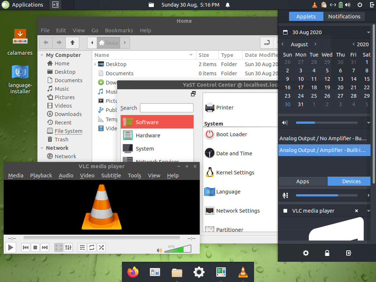The height and width of the screenshot is (282, 376).
Task: Expand the Desktop folder row
Action: point(95,64)
